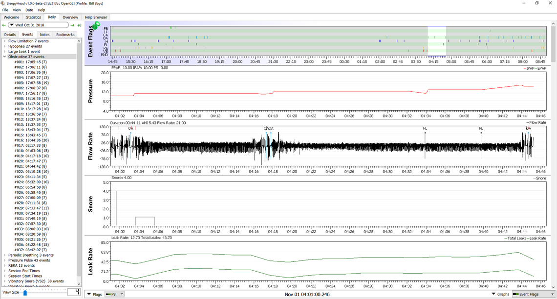Expand Large Leak 1 event
Viewport: 557px width, 299px height.
tap(4, 51)
